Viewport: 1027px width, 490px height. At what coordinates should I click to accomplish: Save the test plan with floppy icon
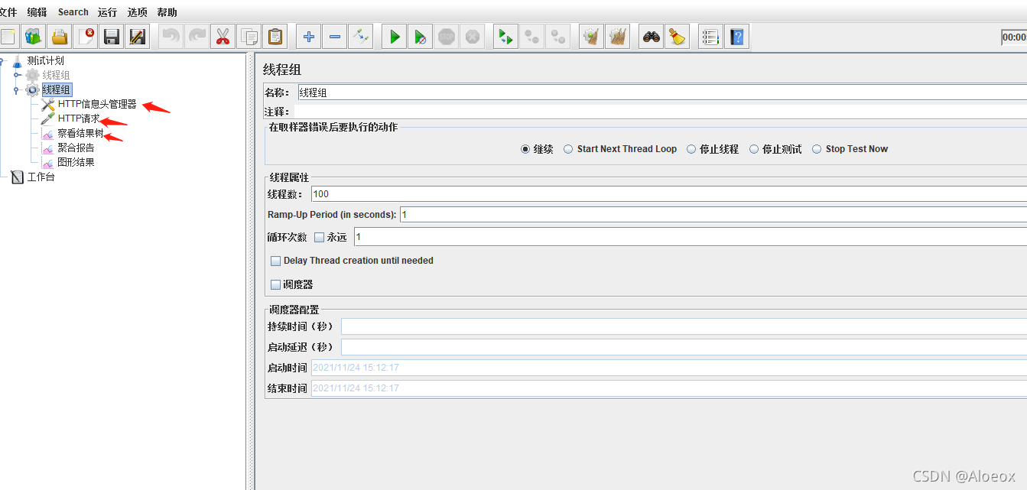[x=112, y=36]
